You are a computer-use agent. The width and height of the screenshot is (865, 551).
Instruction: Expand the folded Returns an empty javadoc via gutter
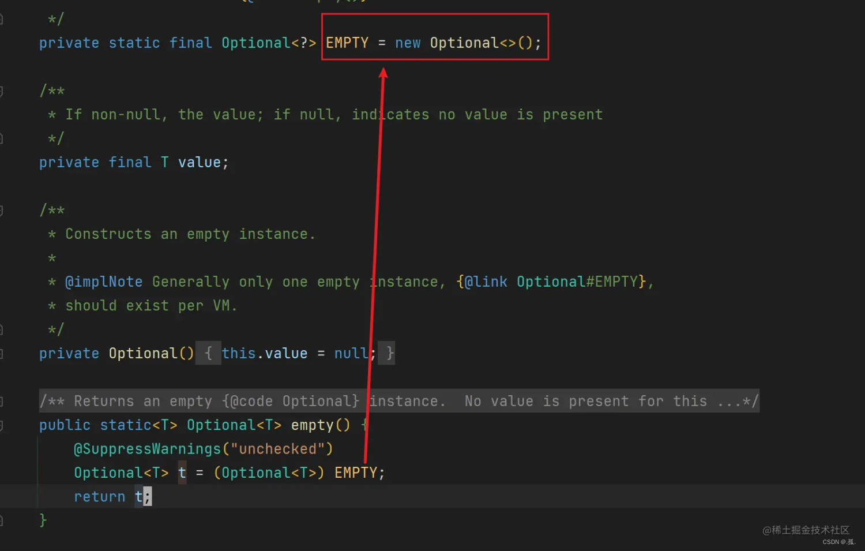[x=1, y=401]
